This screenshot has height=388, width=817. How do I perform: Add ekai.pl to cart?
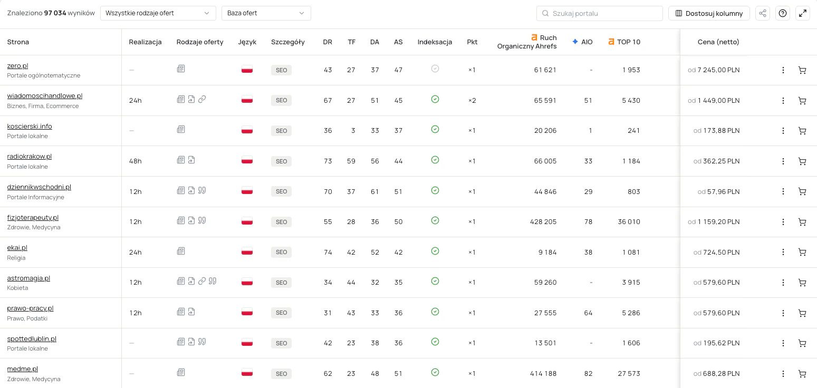[x=802, y=253]
